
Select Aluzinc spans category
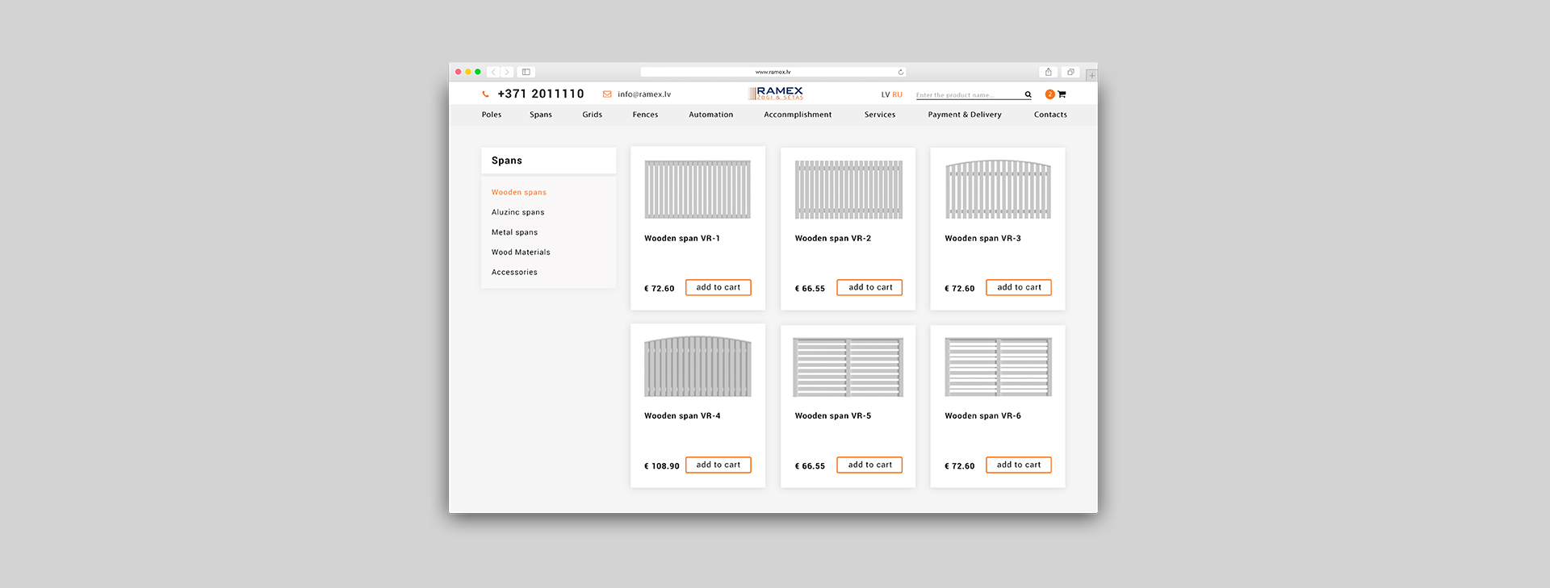tap(518, 212)
